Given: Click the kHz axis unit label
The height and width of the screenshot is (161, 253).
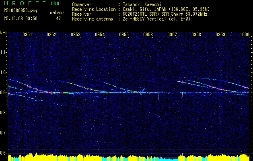Looking at the screenshot, I should pos(4,33).
